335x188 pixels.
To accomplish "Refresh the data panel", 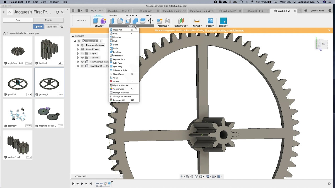I will 57,12.
